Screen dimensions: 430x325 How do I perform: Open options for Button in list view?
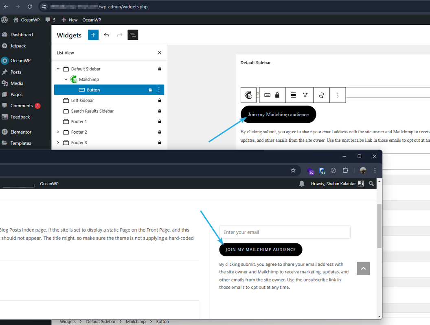tap(159, 90)
